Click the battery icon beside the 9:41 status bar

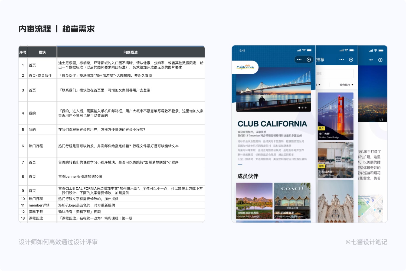tap(309, 50)
